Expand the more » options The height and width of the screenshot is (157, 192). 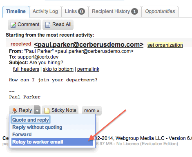tap(92, 111)
